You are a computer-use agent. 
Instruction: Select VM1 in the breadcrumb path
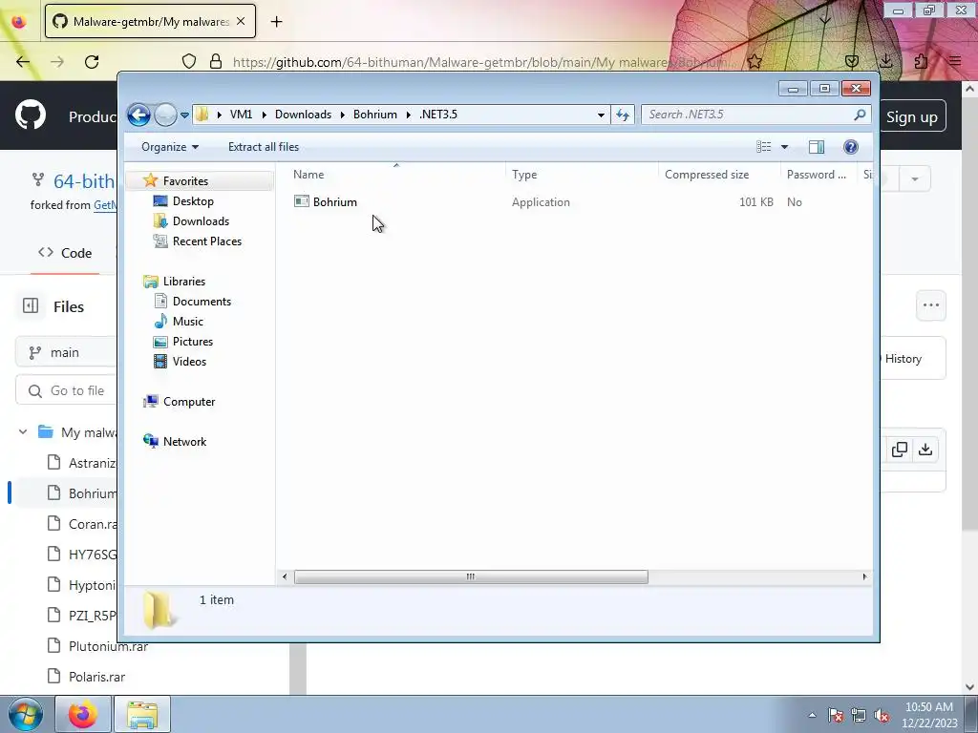[241, 115]
